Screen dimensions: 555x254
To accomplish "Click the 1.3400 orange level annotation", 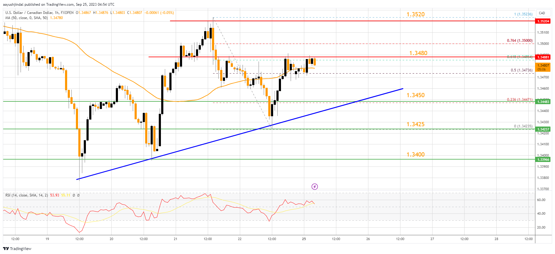I will (x=416, y=154).
